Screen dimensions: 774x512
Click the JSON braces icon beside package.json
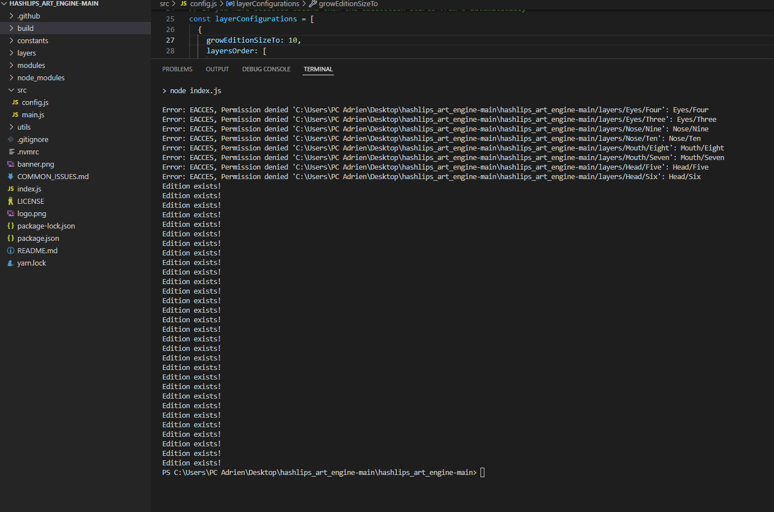[x=11, y=238]
